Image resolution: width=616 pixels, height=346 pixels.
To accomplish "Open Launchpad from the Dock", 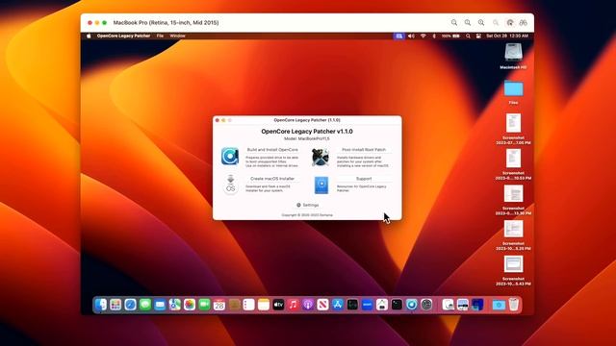I will point(115,305).
